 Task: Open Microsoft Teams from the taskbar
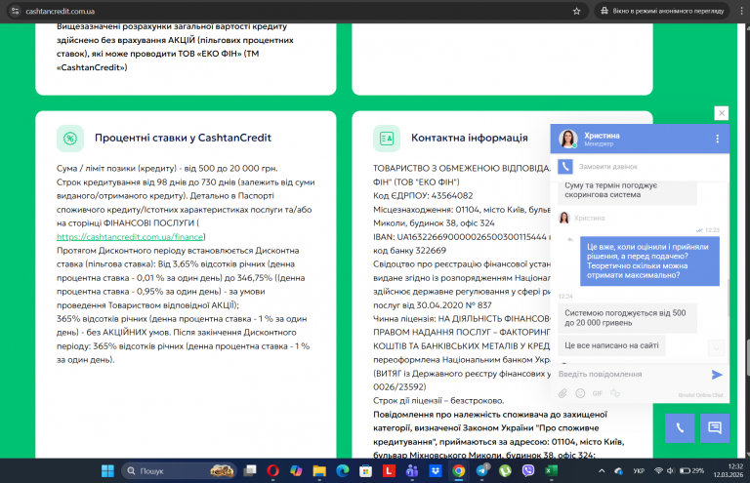point(412,471)
